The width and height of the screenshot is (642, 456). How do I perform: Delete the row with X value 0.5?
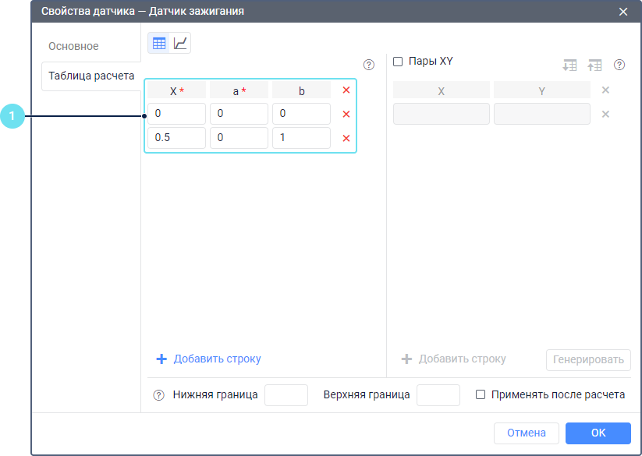(x=346, y=139)
